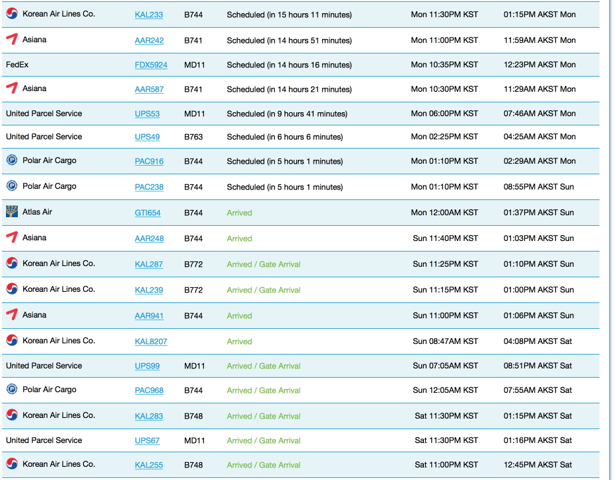Select FedEx airline name text
This screenshot has width=616, height=480.
click(x=17, y=65)
